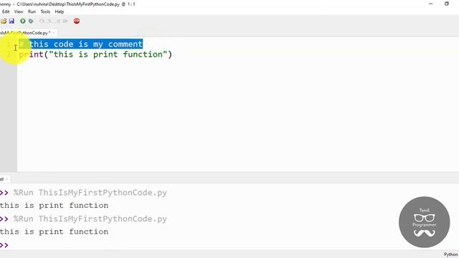This screenshot has width=459, height=258.
Task: Open the Tools menu
Action: point(45,11)
